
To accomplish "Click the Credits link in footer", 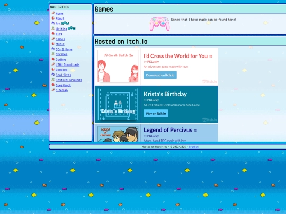I will [193, 147].
